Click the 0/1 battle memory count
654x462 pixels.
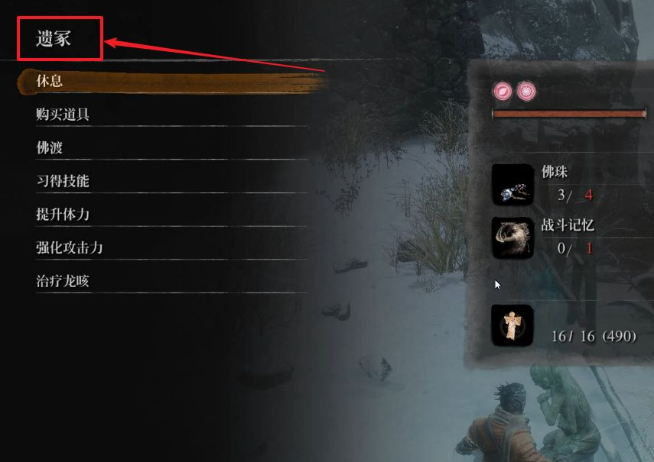click(x=575, y=248)
